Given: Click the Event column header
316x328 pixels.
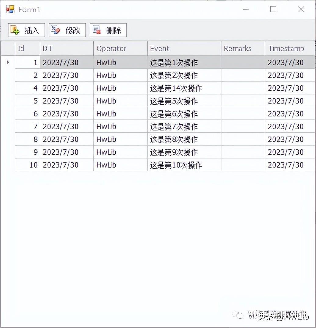Looking at the screenshot, I should [159, 48].
